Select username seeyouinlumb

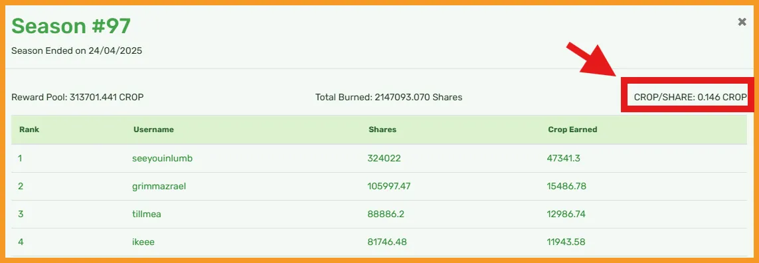pyautogui.click(x=162, y=158)
